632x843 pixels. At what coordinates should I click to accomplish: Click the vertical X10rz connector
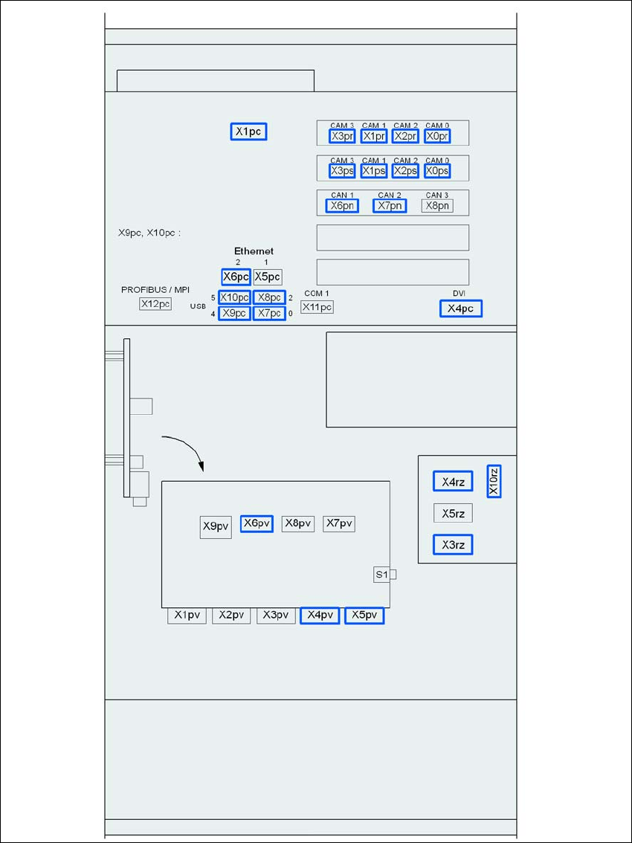[494, 481]
